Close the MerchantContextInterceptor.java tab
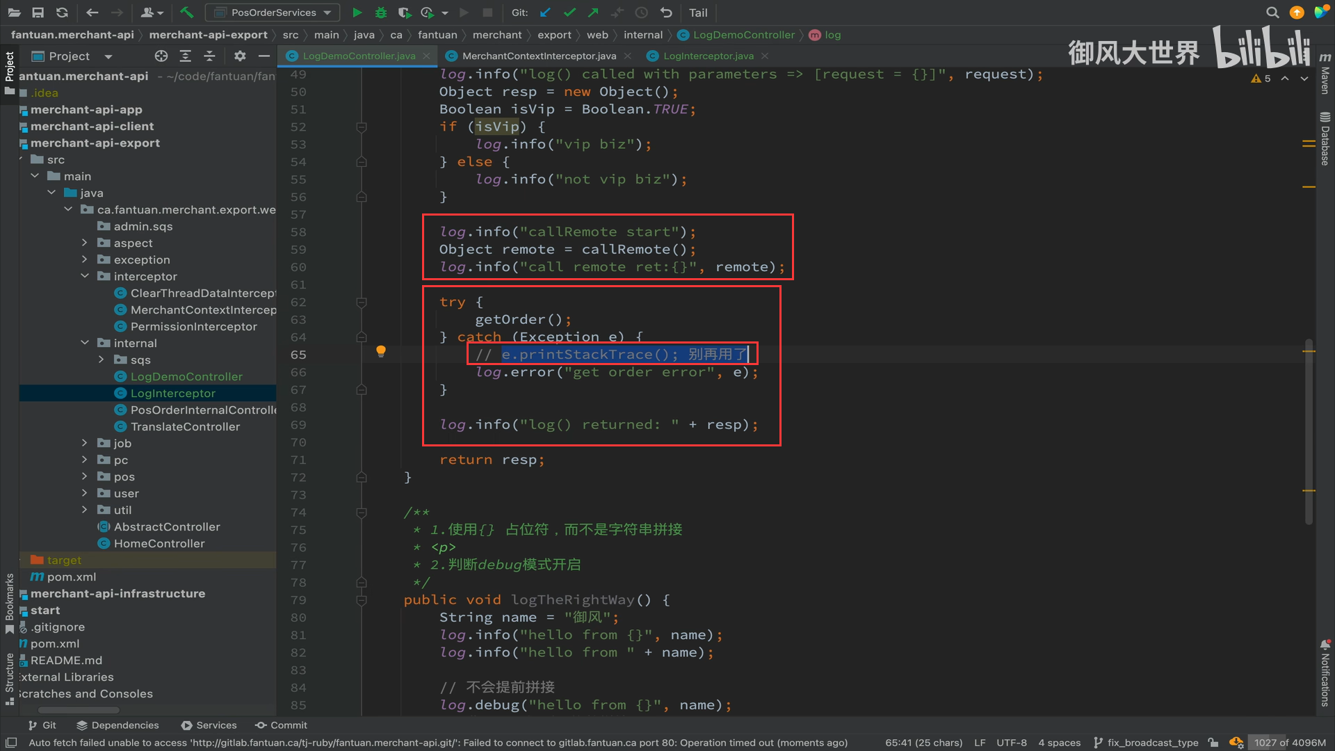The width and height of the screenshot is (1335, 751). pyautogui.click(x=628, y=56)
